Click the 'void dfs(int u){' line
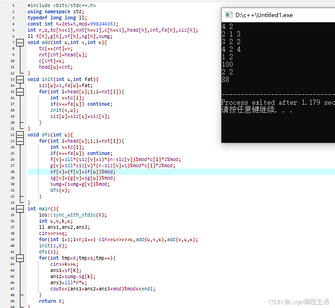 click(50, 135)
